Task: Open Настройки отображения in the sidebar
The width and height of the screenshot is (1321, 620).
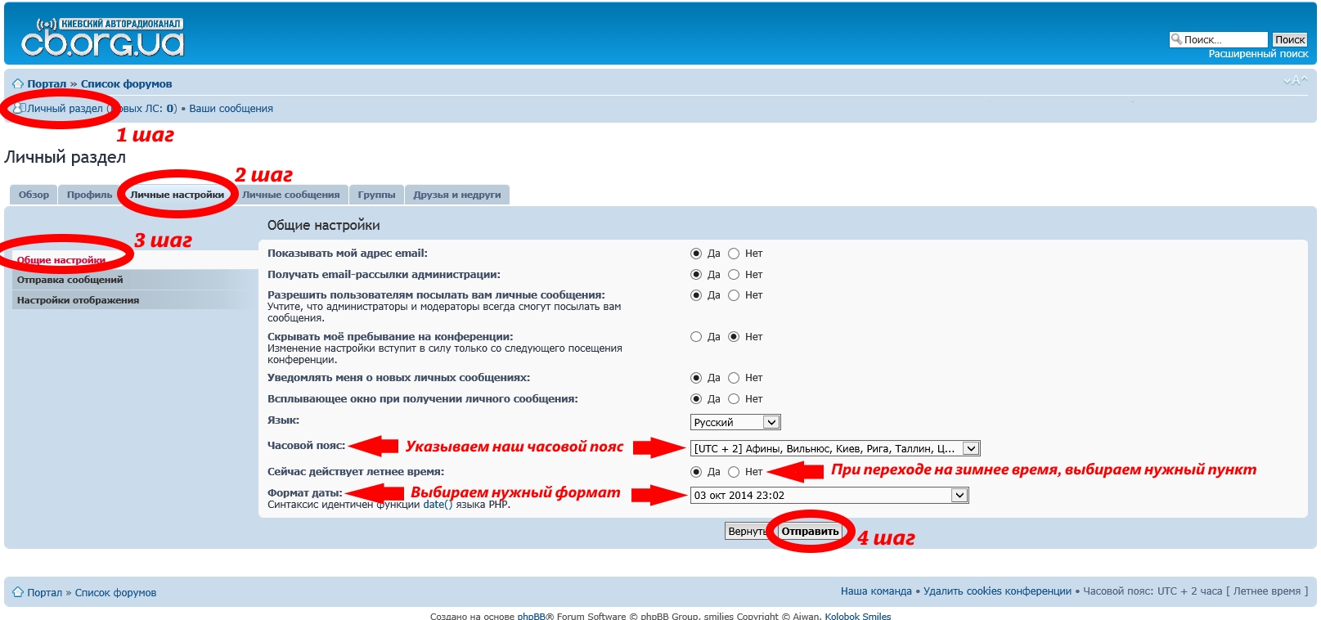Action: click(78, 300)
